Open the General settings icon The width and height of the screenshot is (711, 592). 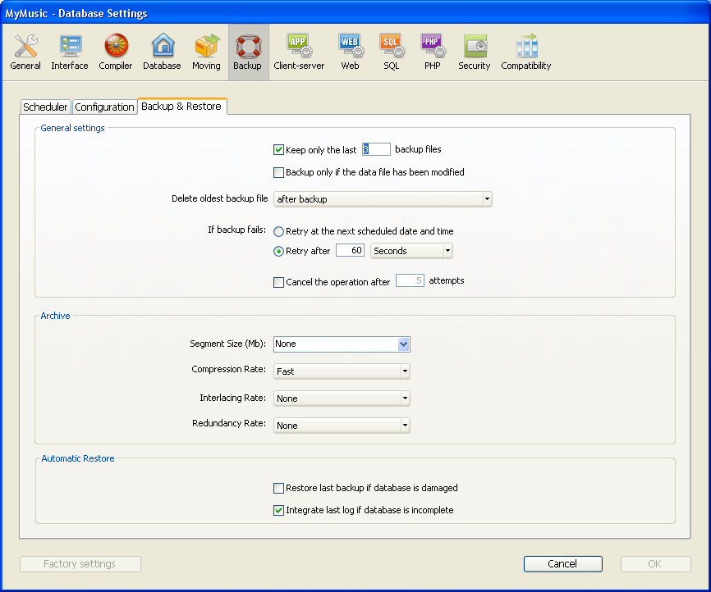25,52
